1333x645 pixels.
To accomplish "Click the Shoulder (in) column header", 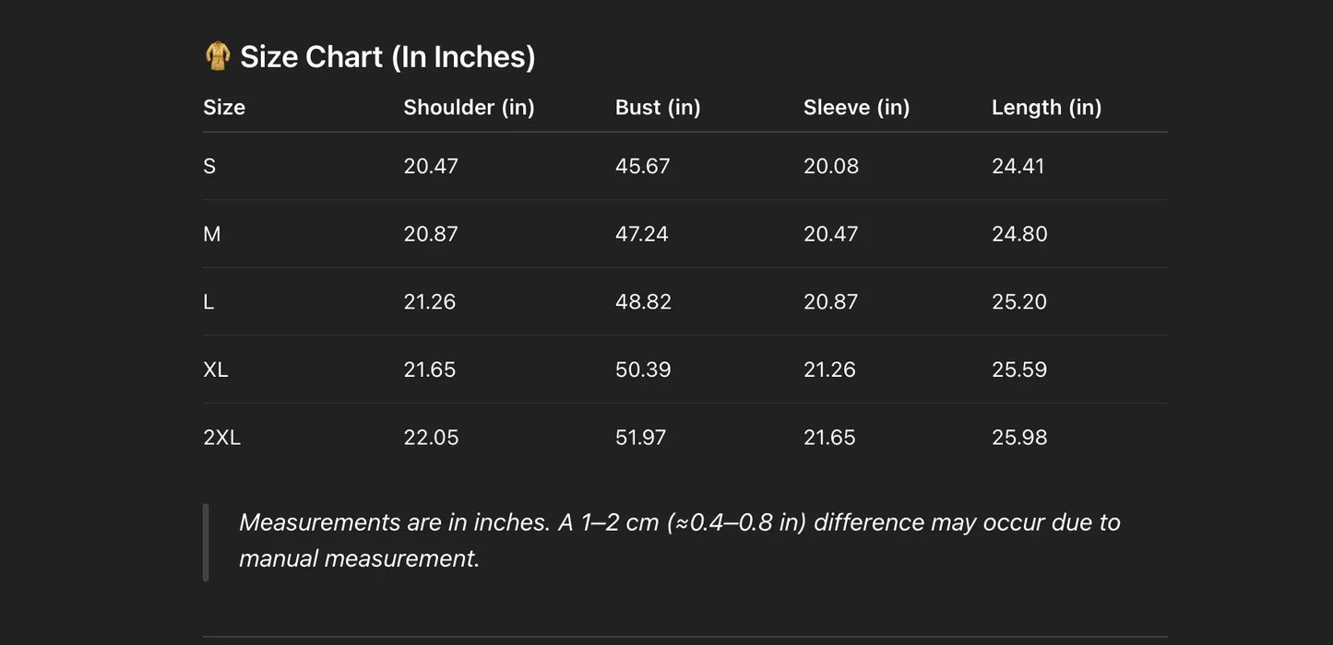I will [x=469, y=108].
